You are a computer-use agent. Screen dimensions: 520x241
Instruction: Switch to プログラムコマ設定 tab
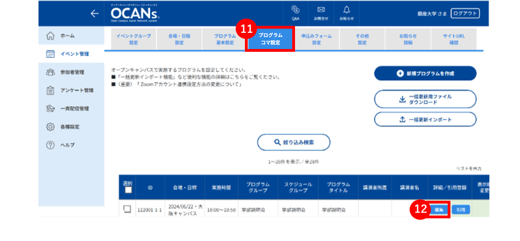[270, 39]
